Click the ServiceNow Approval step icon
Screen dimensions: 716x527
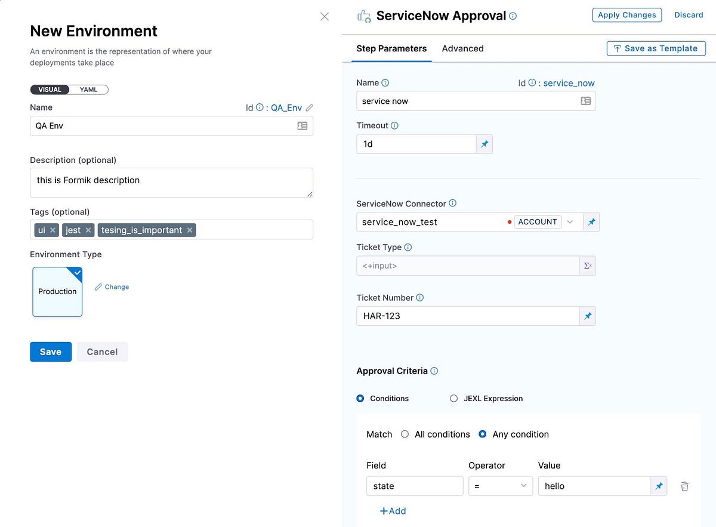pyautogui.click(x=364, y=15)
